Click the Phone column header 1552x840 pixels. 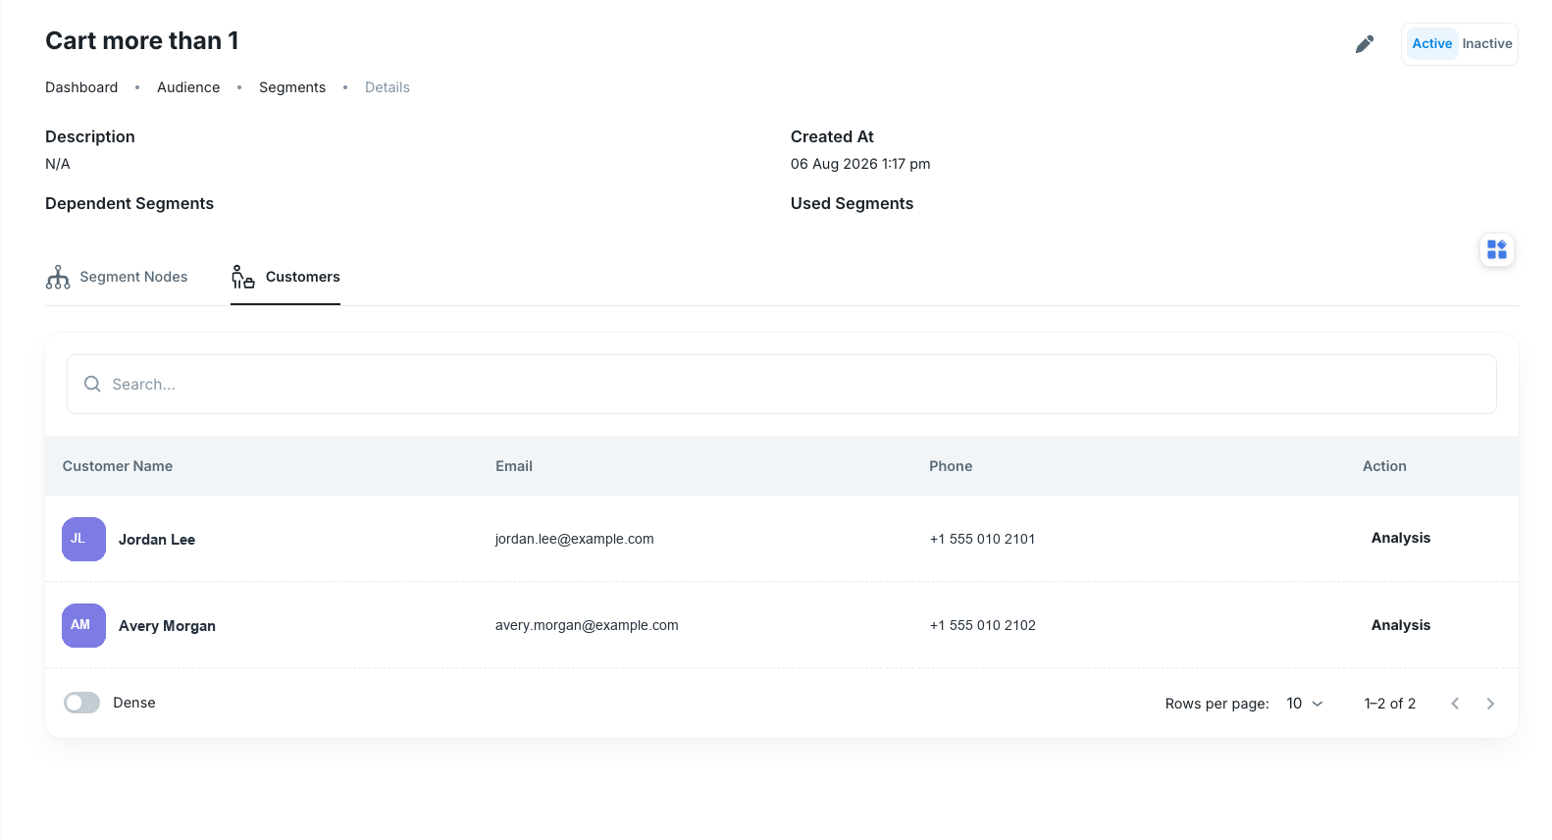click(951, 466)
